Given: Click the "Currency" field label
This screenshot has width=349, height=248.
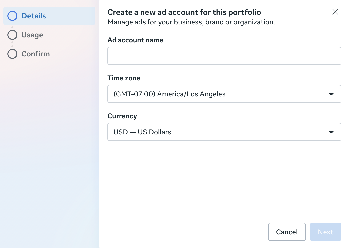Looking at the screenshot, I should click(122, 116).
